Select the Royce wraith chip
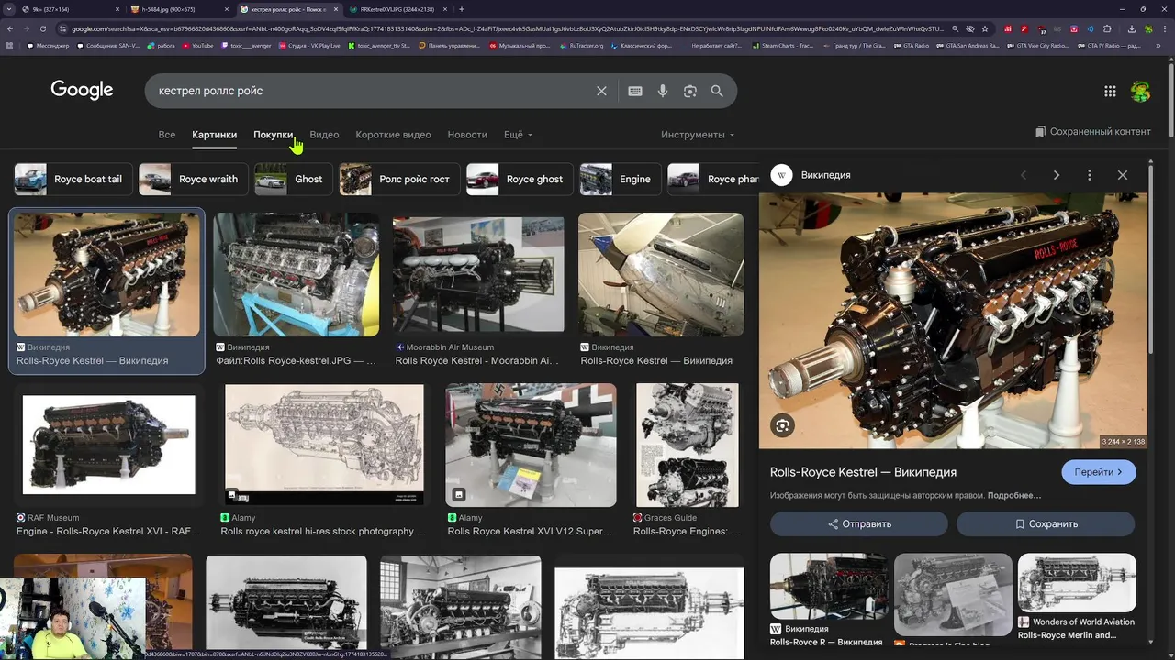This screenshot has height=660, width=1175. pos(194,180)
